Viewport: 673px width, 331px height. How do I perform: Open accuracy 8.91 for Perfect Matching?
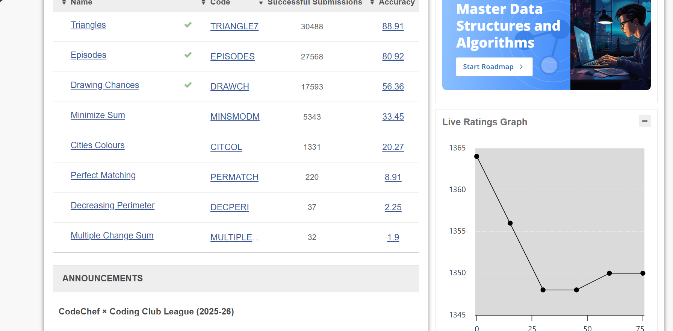(x=393, y=177)
